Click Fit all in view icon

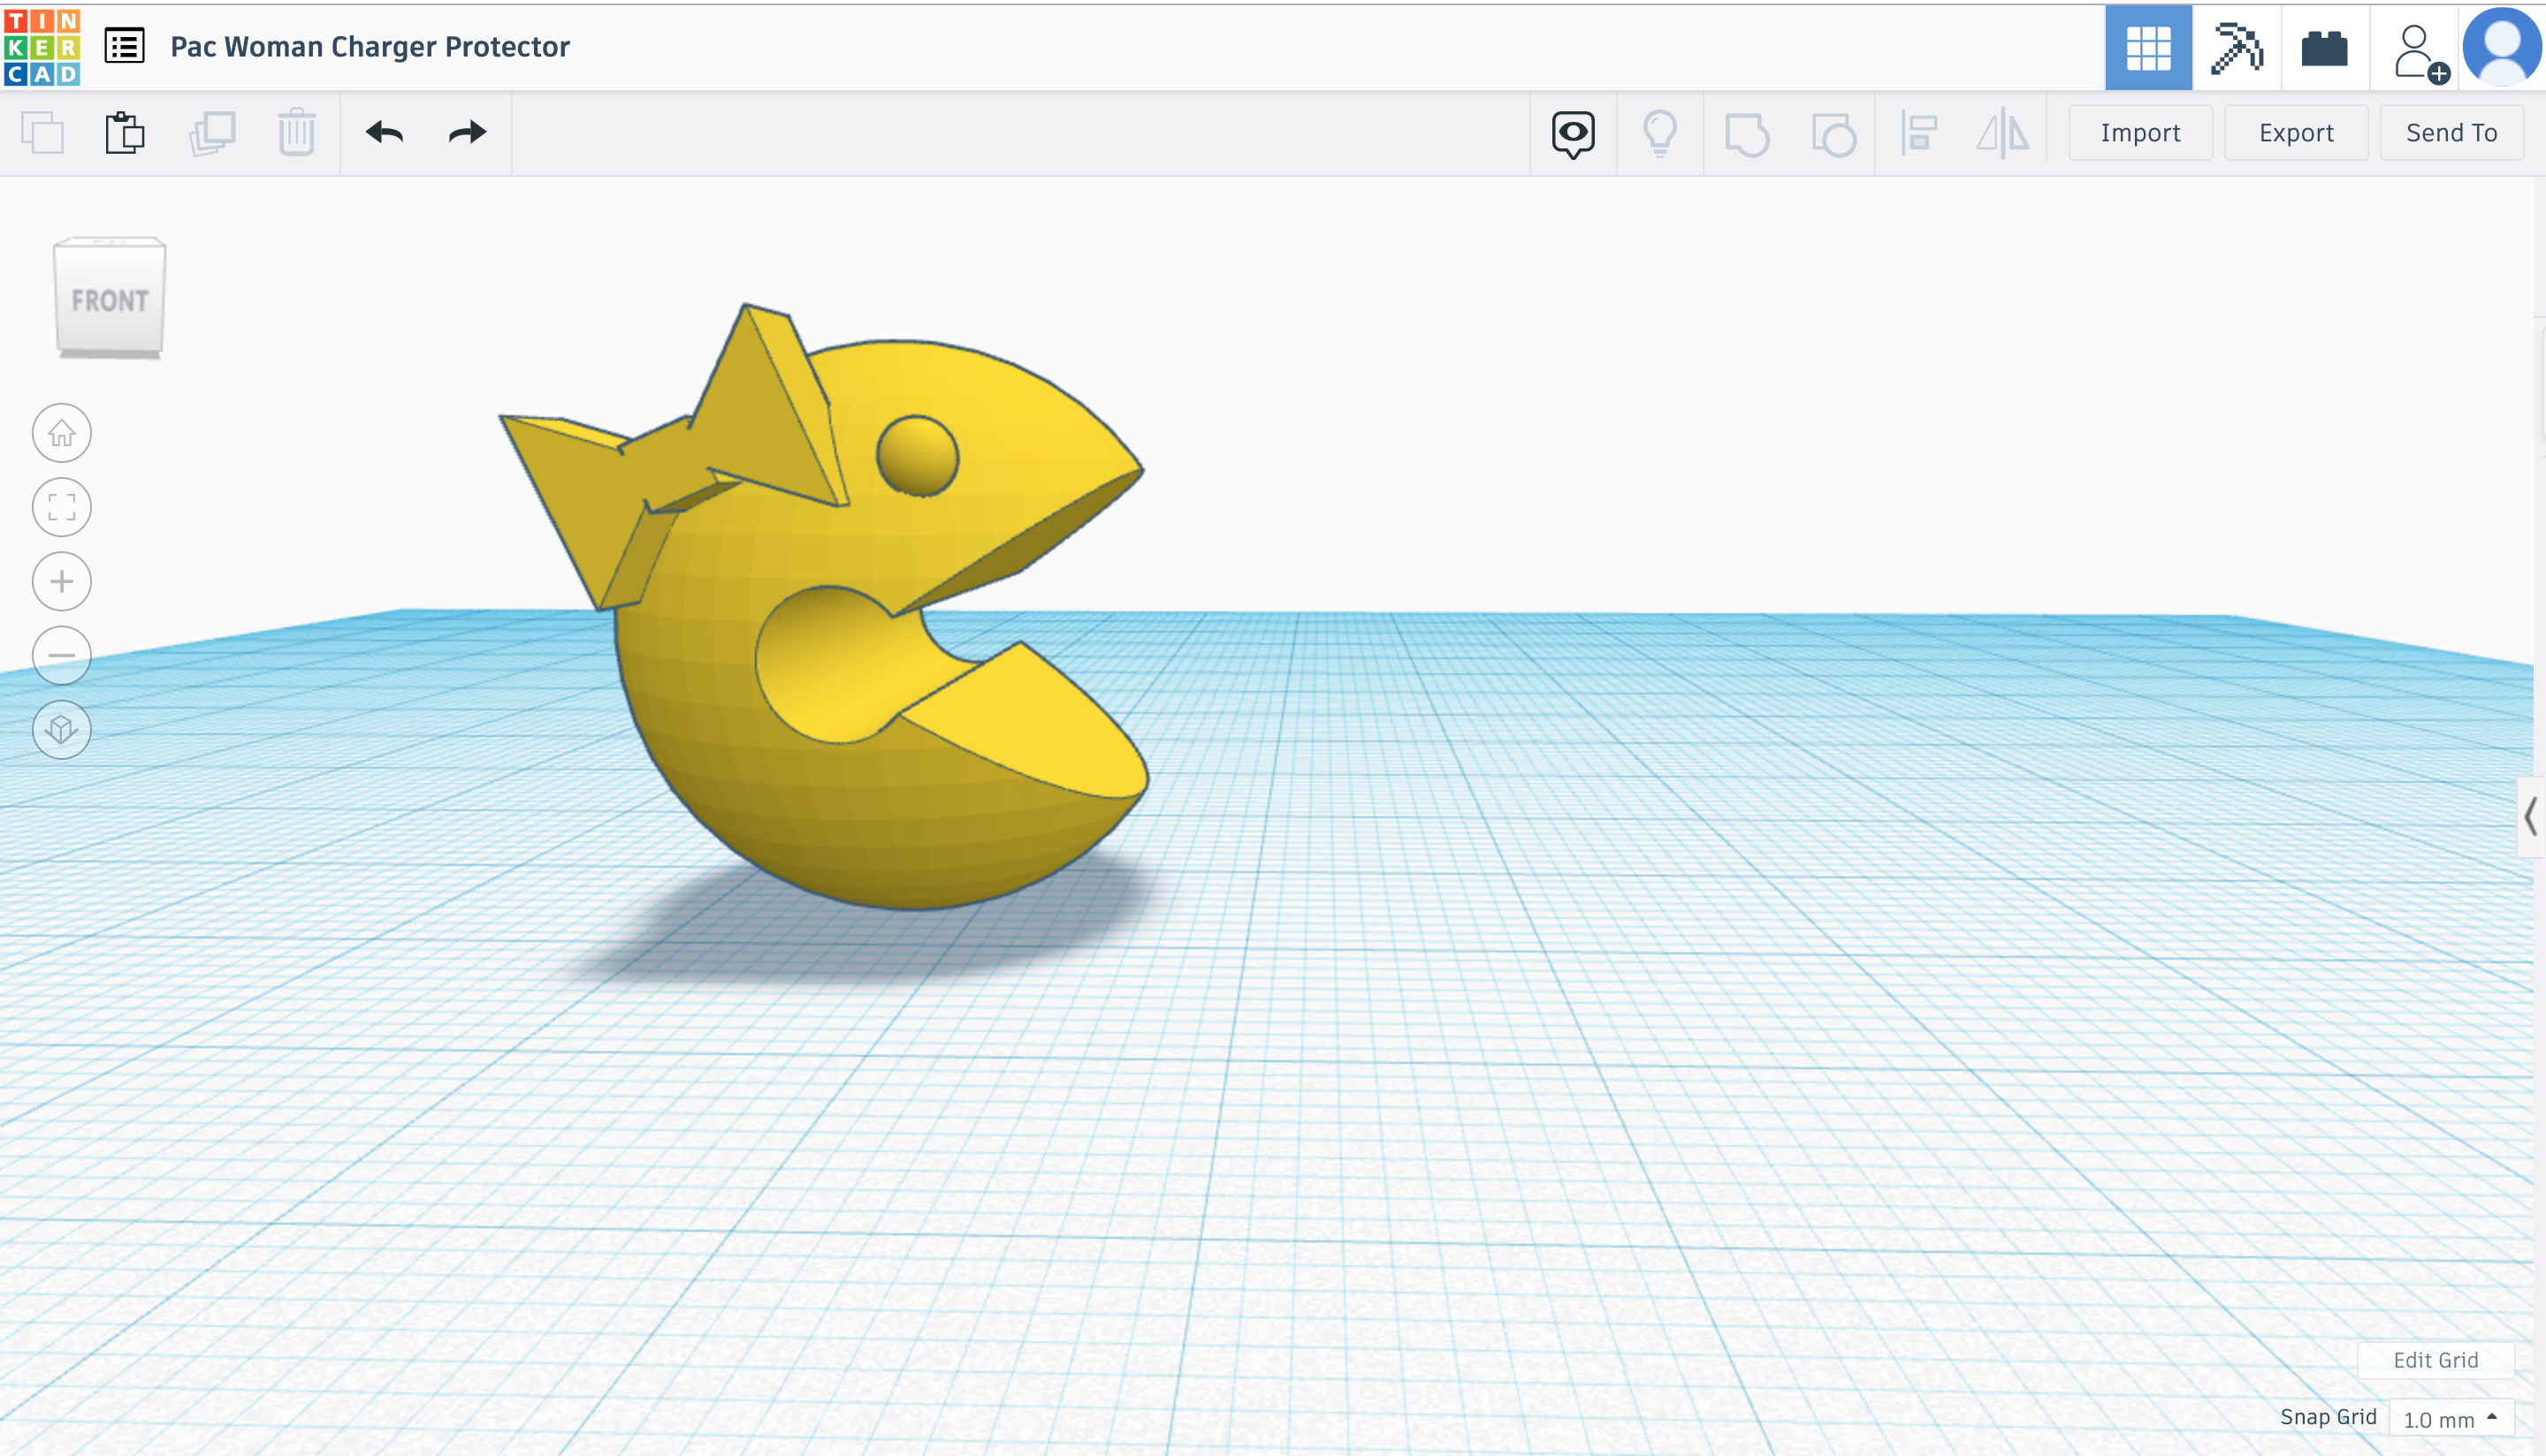62,507
